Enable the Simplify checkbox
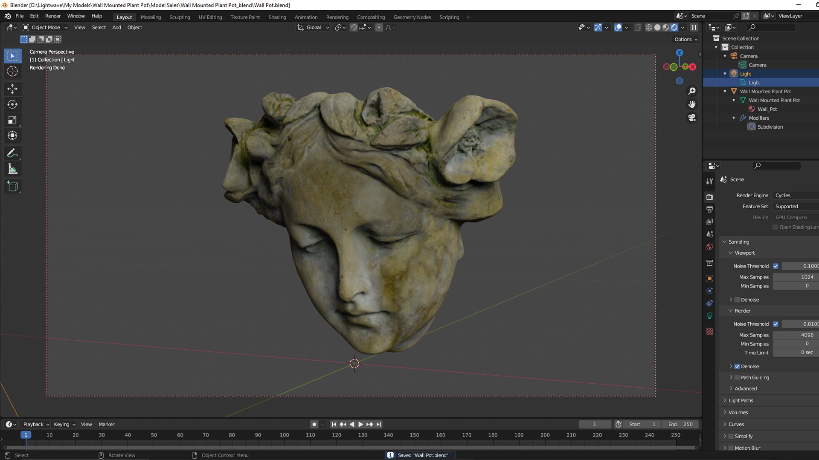This screenshot has width=819, height=460. [731, 436]
